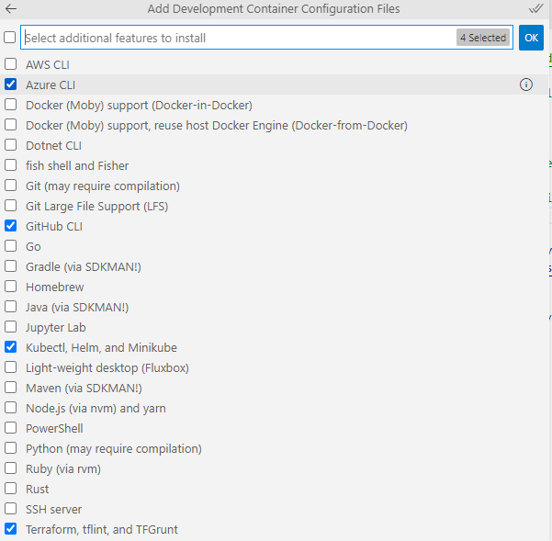This screenshot has width=552, height=541.
Task: Uncheck Terraform, tflint, and TFGrunt
Action: tap(10, 529)
